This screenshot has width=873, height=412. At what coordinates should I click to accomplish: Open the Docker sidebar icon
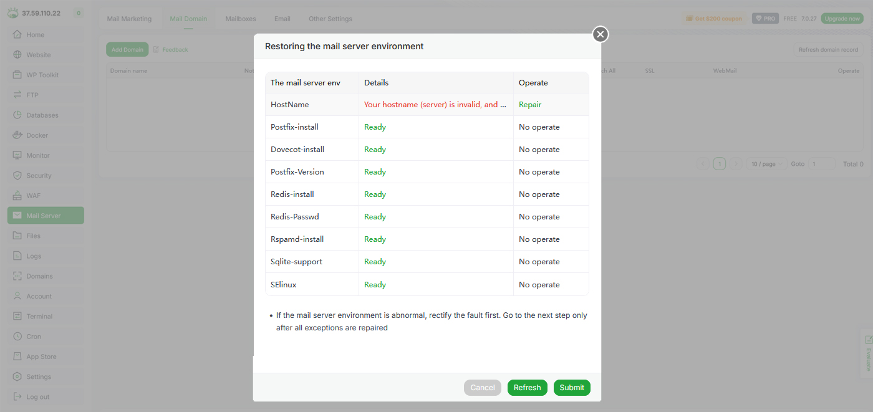(x=17, y=135)
